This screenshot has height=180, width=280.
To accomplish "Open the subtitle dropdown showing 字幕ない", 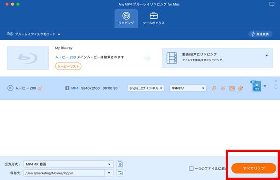I will pos(187,88).
